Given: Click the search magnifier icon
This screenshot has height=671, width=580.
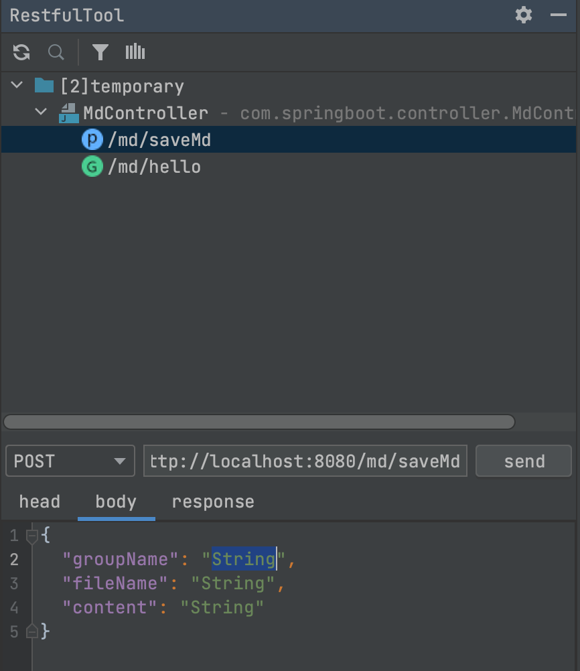Looking at the screenshot, I should point(56,52).
